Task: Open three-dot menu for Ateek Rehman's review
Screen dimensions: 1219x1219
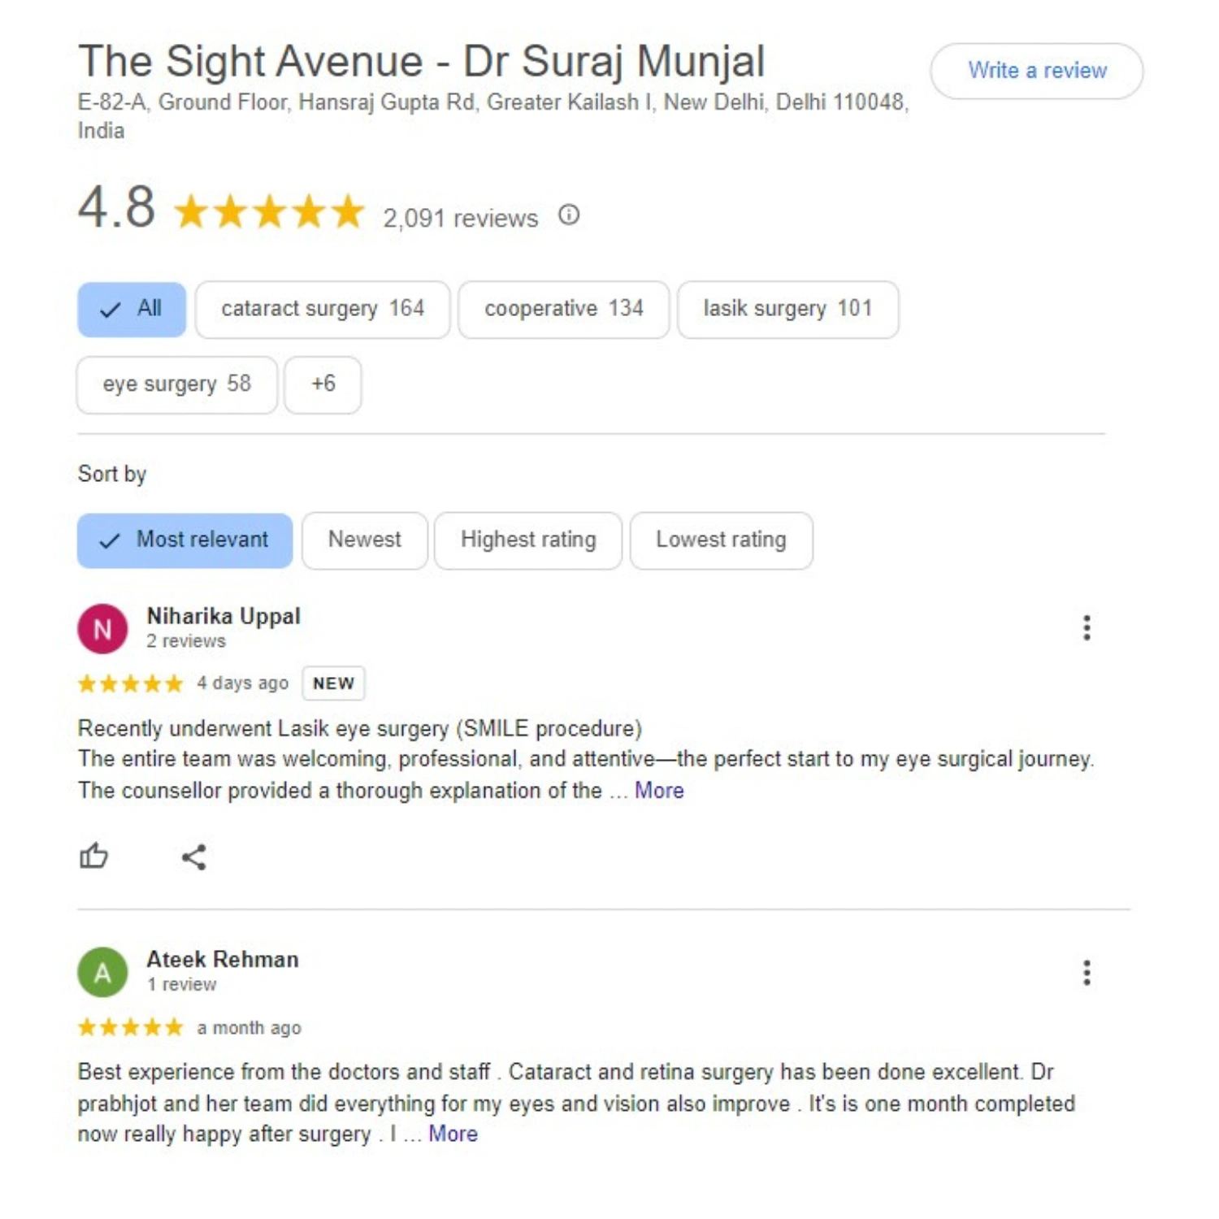Action: pos(1087,973)
